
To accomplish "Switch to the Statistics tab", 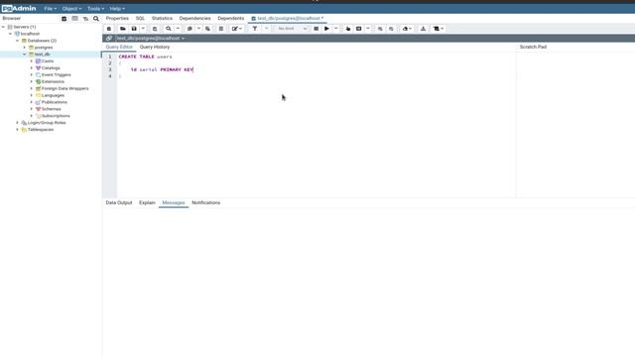I will 162,18.
